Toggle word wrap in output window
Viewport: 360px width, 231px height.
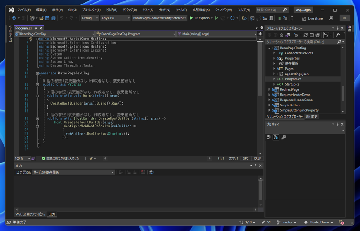151,172
